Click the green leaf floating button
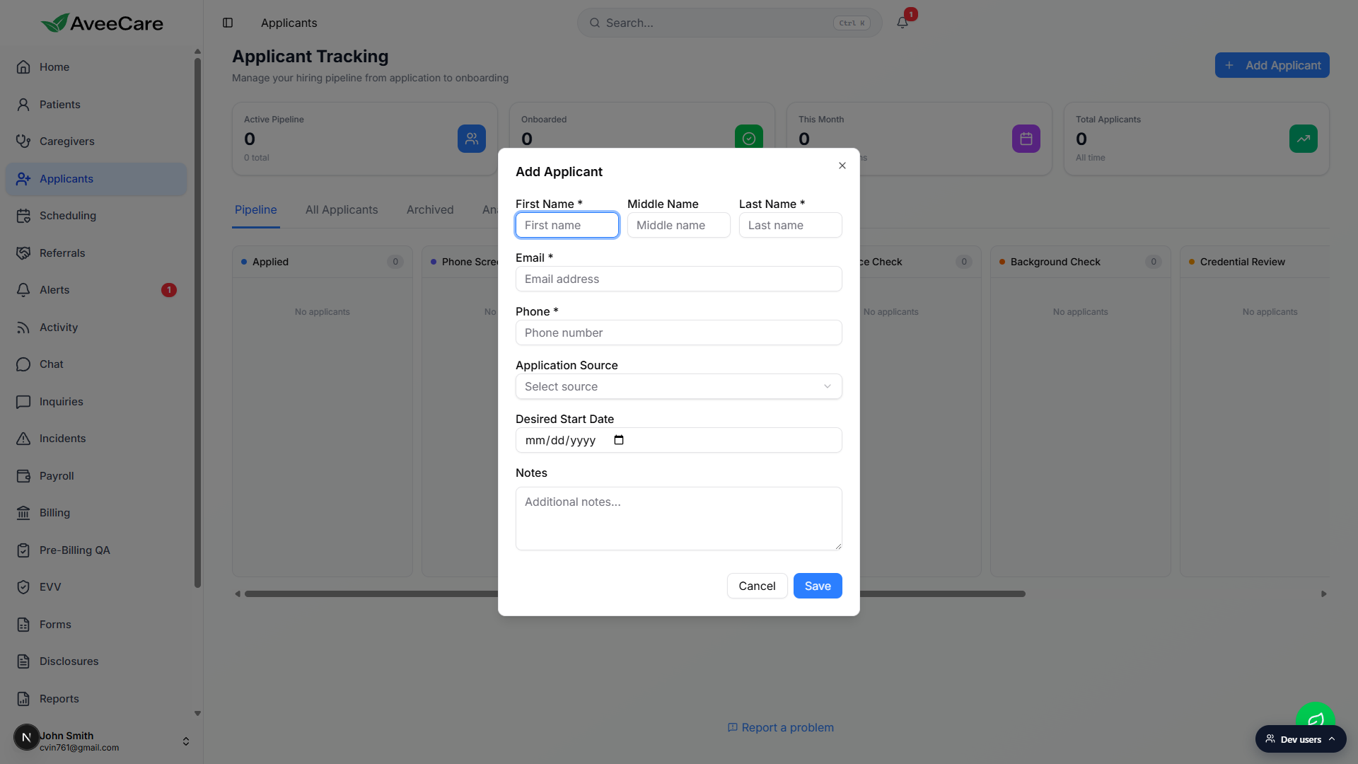The height and width of the screenshot is (764, 1358). [1316, 716]
